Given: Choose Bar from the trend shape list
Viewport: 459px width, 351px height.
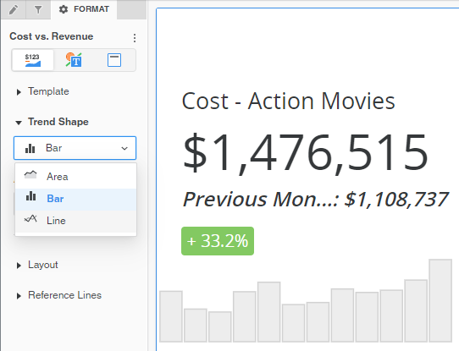Looking at the screenshot, I should coord(76,199).
